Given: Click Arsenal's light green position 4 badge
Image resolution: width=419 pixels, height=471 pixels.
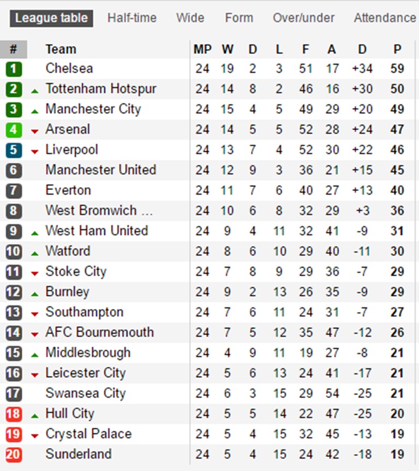Looking at the screenshot, I should coord(14,130).
